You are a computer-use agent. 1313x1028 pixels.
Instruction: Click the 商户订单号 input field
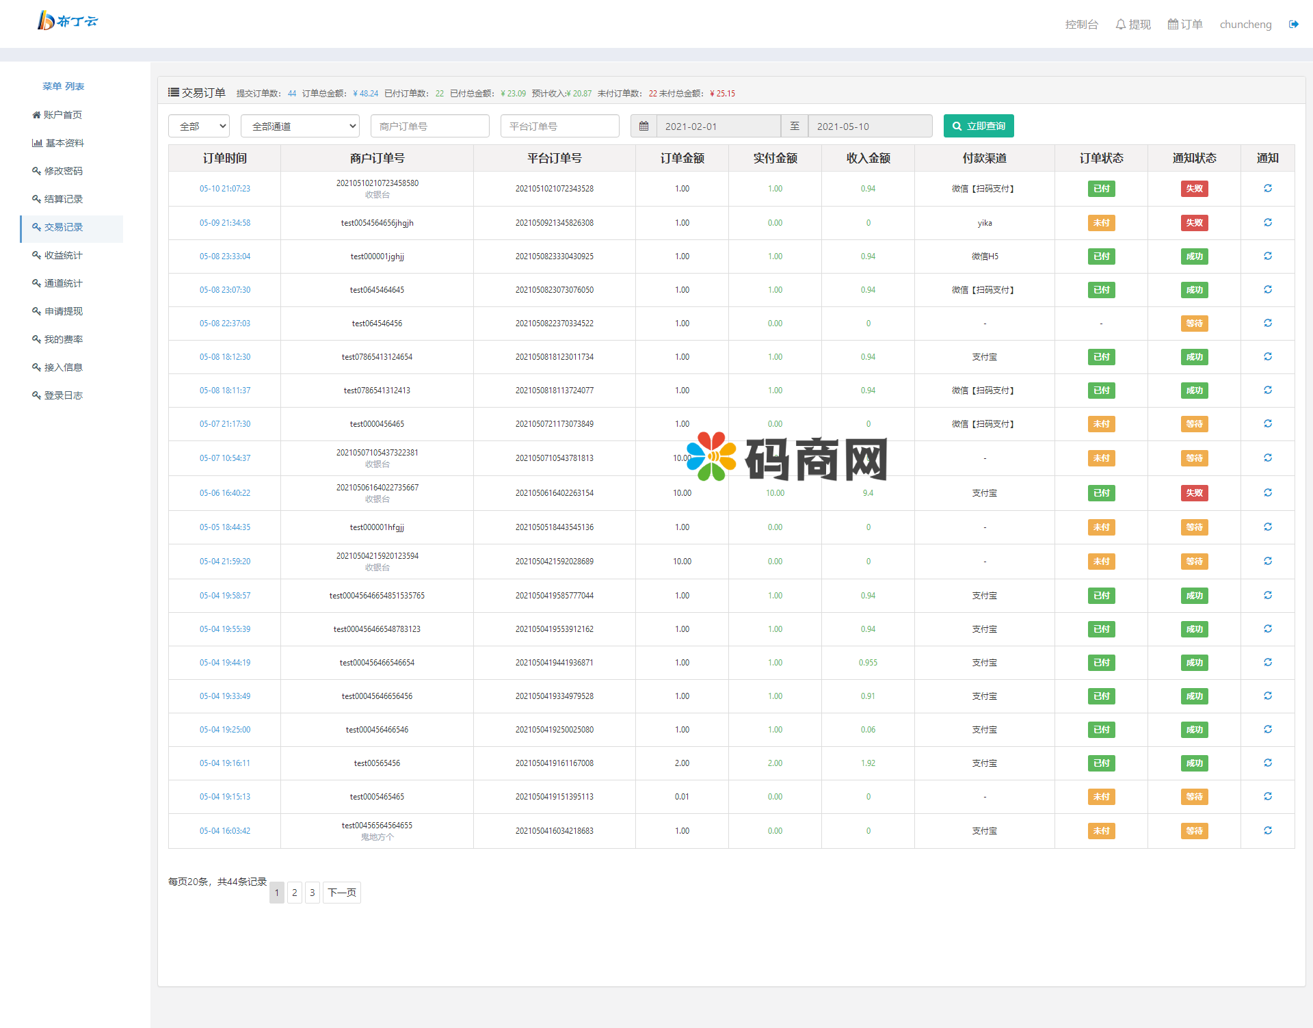pos(429,127)
